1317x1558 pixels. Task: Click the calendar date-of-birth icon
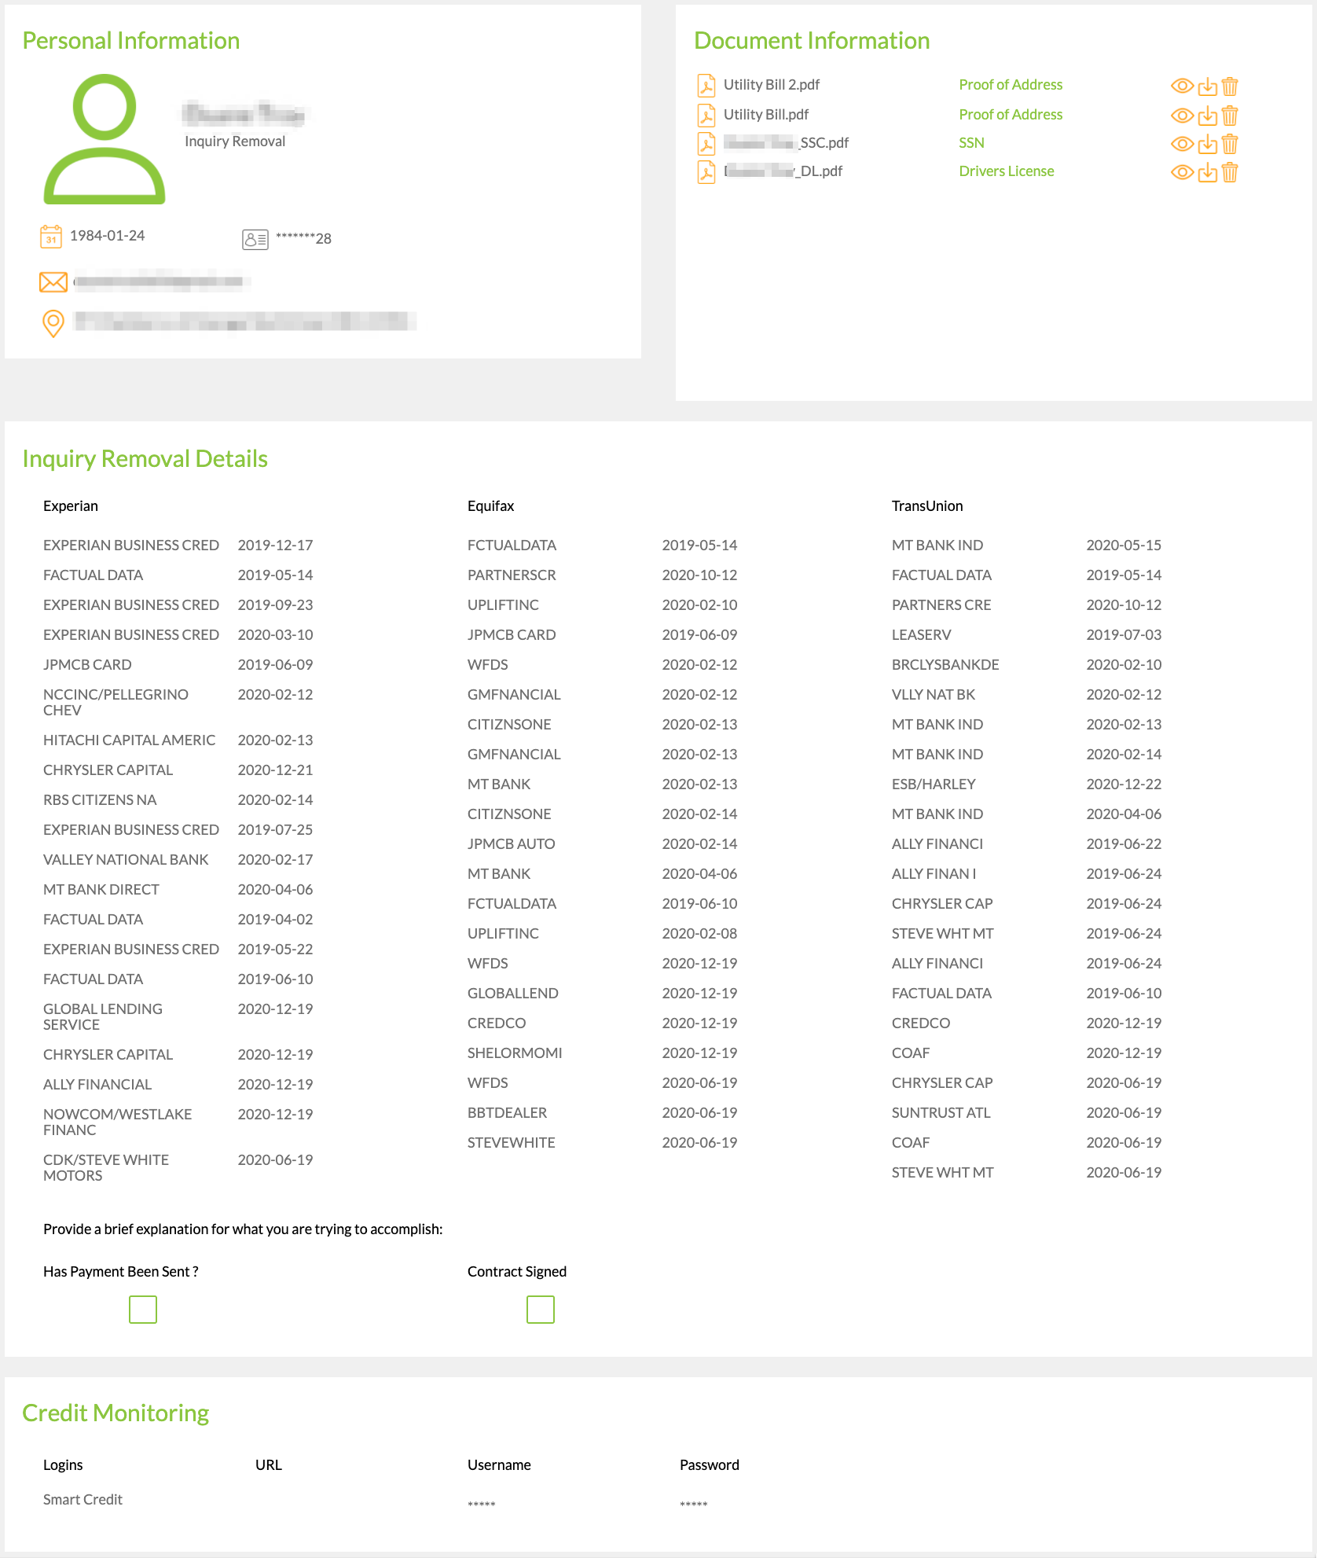click(x=51, y=236)
